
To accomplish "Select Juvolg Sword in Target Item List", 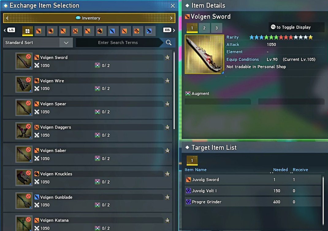I will 253,180.
